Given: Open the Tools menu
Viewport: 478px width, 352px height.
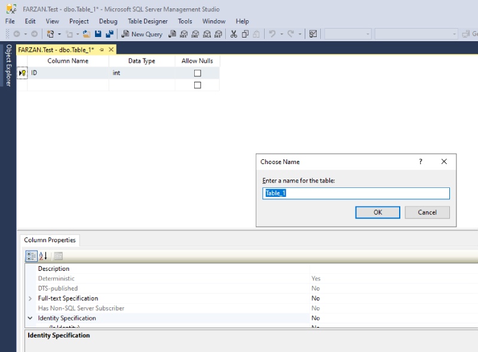Looking at the screenshot, I should click(185, 21).
